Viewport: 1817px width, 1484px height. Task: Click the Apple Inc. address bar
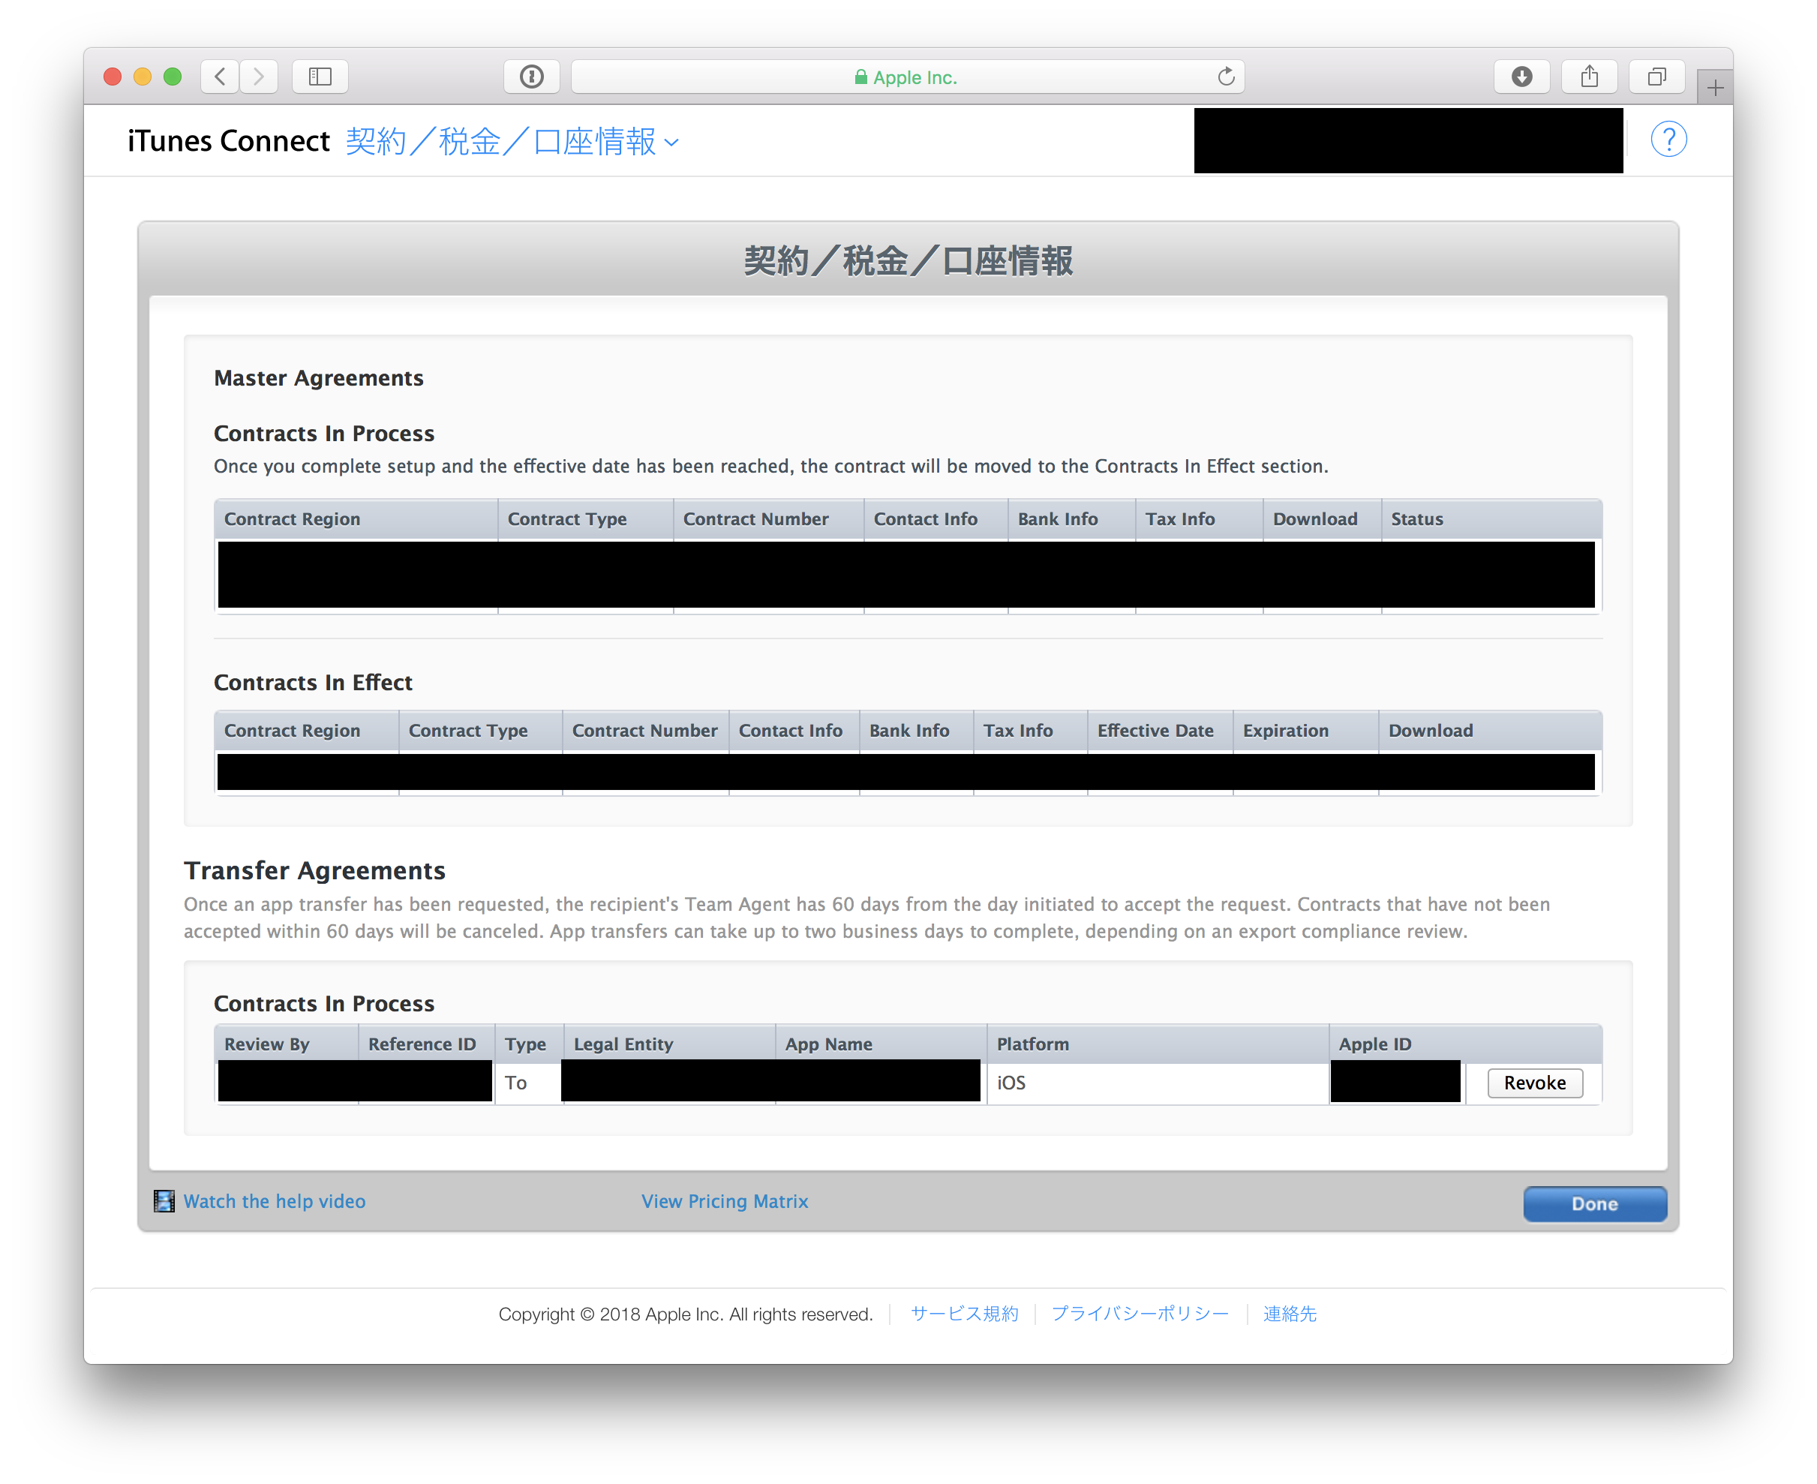[x=906, y=77]
